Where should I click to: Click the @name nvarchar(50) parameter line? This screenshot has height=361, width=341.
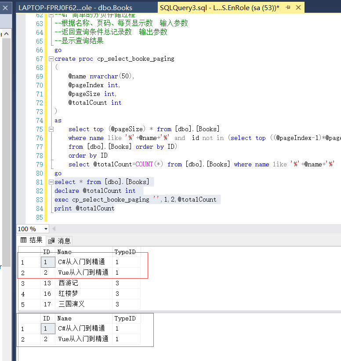(x=101, y=76)
